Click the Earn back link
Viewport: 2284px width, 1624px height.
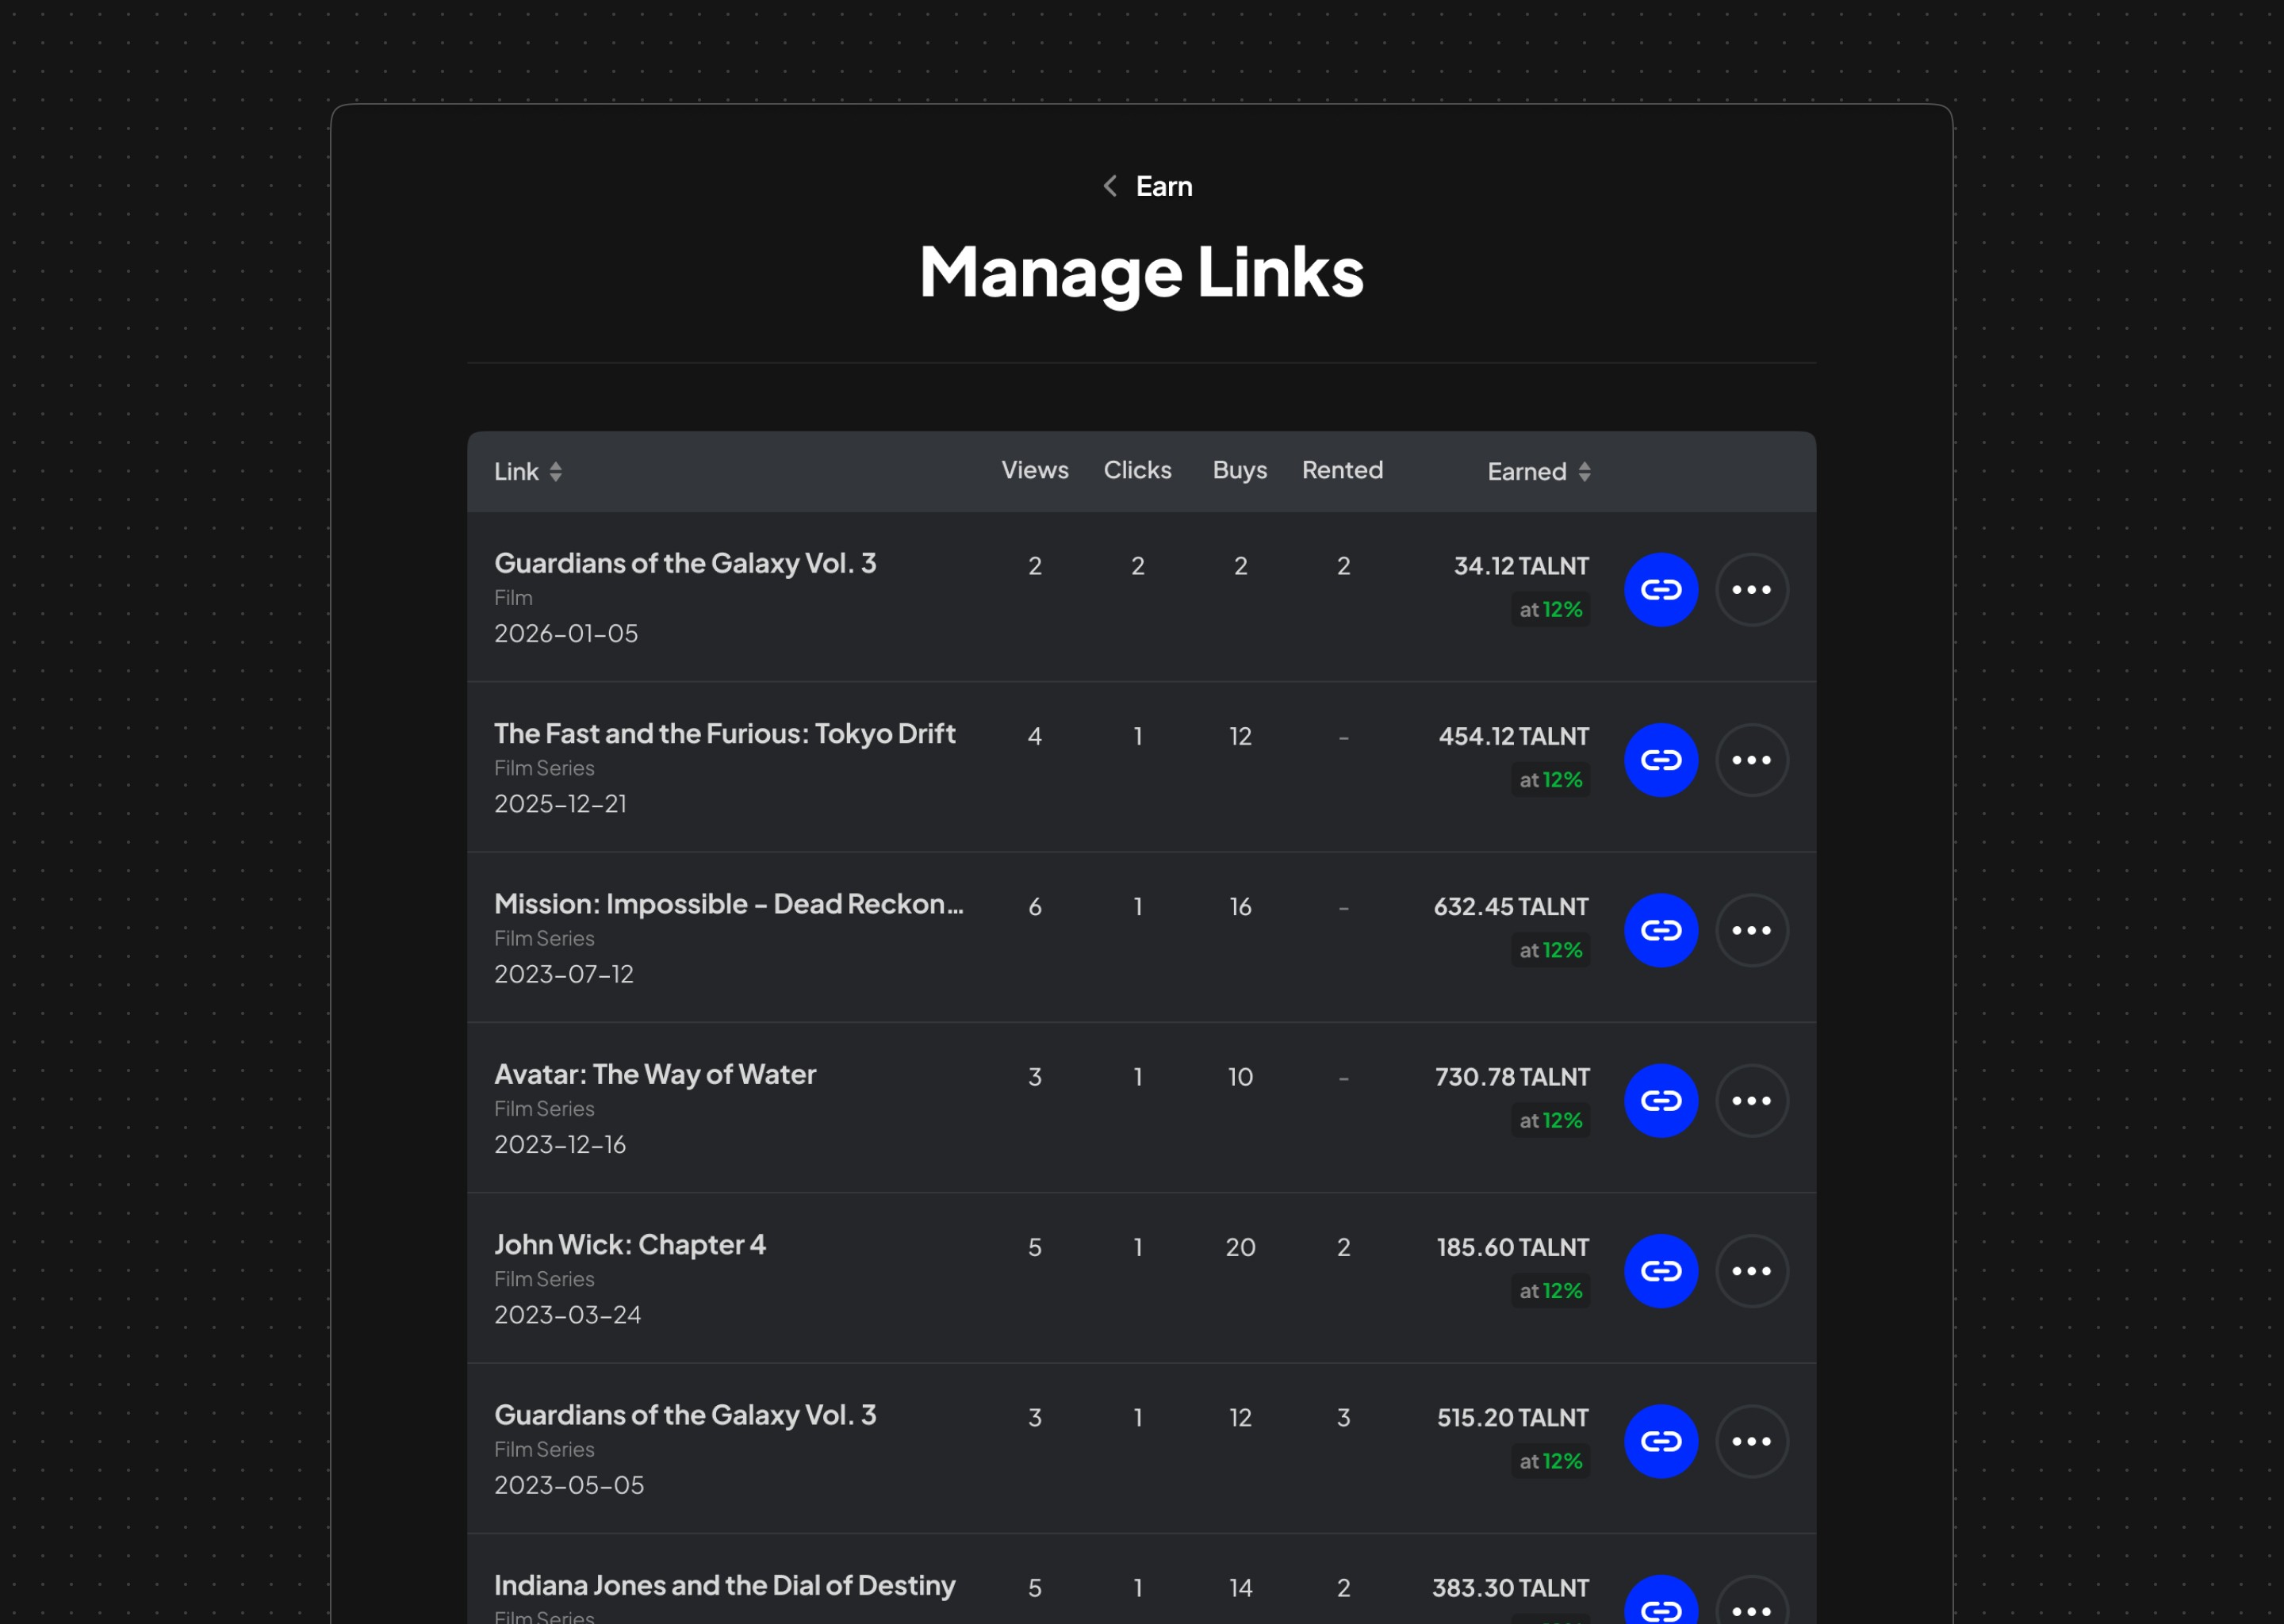(x=1163, y=186)
